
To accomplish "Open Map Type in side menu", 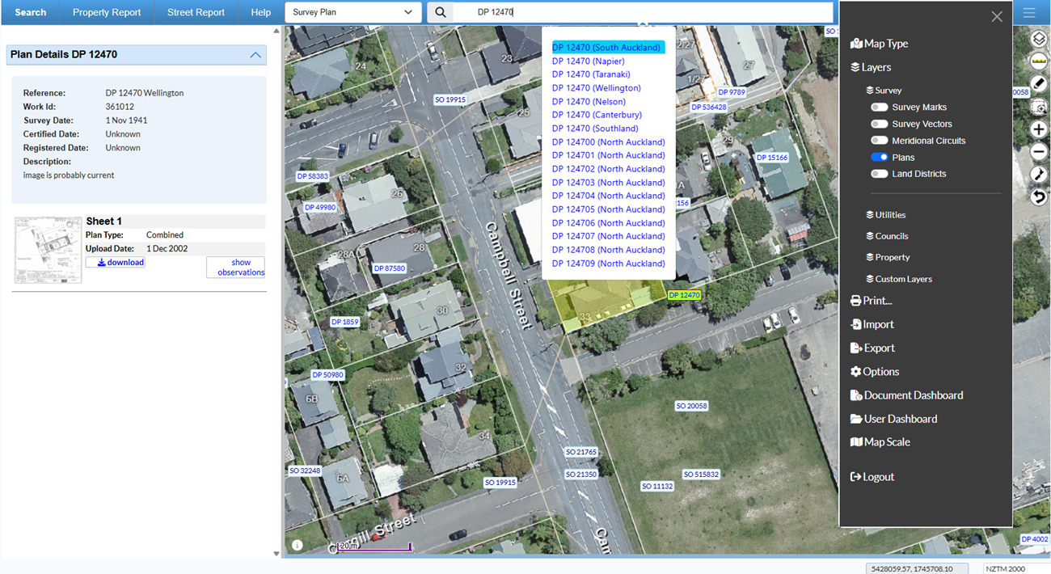I will point(880,44).
